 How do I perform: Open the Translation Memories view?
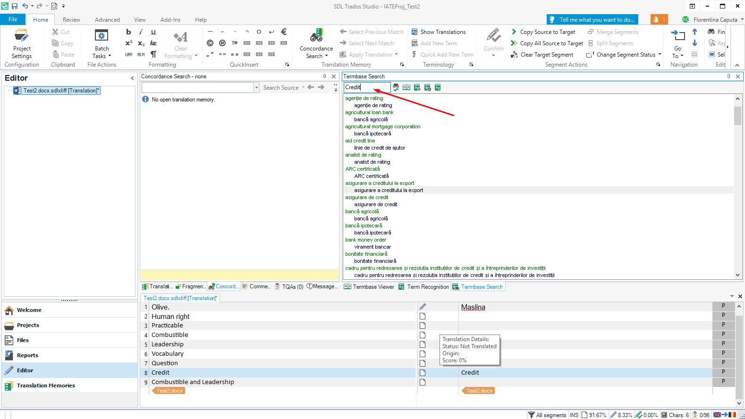pyautogui.click(x=70, y=385)
